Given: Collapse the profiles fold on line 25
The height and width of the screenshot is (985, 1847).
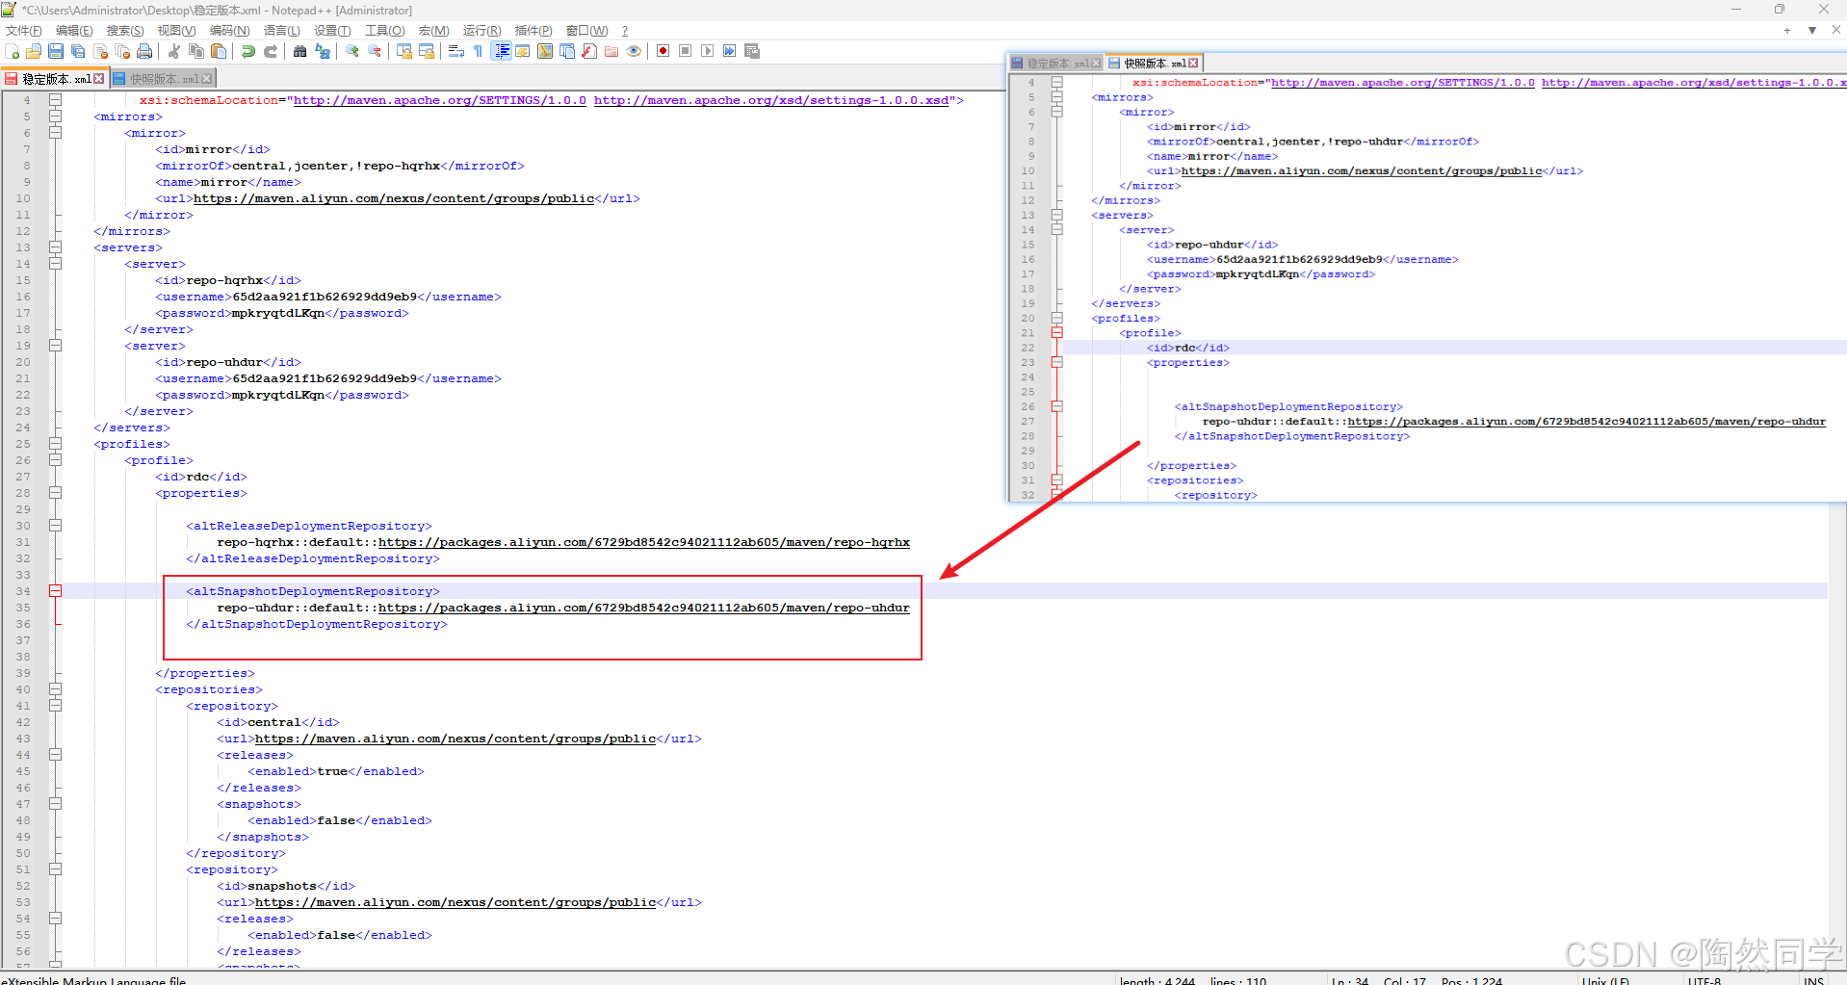Looking at the screenshot, I should pos(56,444).
